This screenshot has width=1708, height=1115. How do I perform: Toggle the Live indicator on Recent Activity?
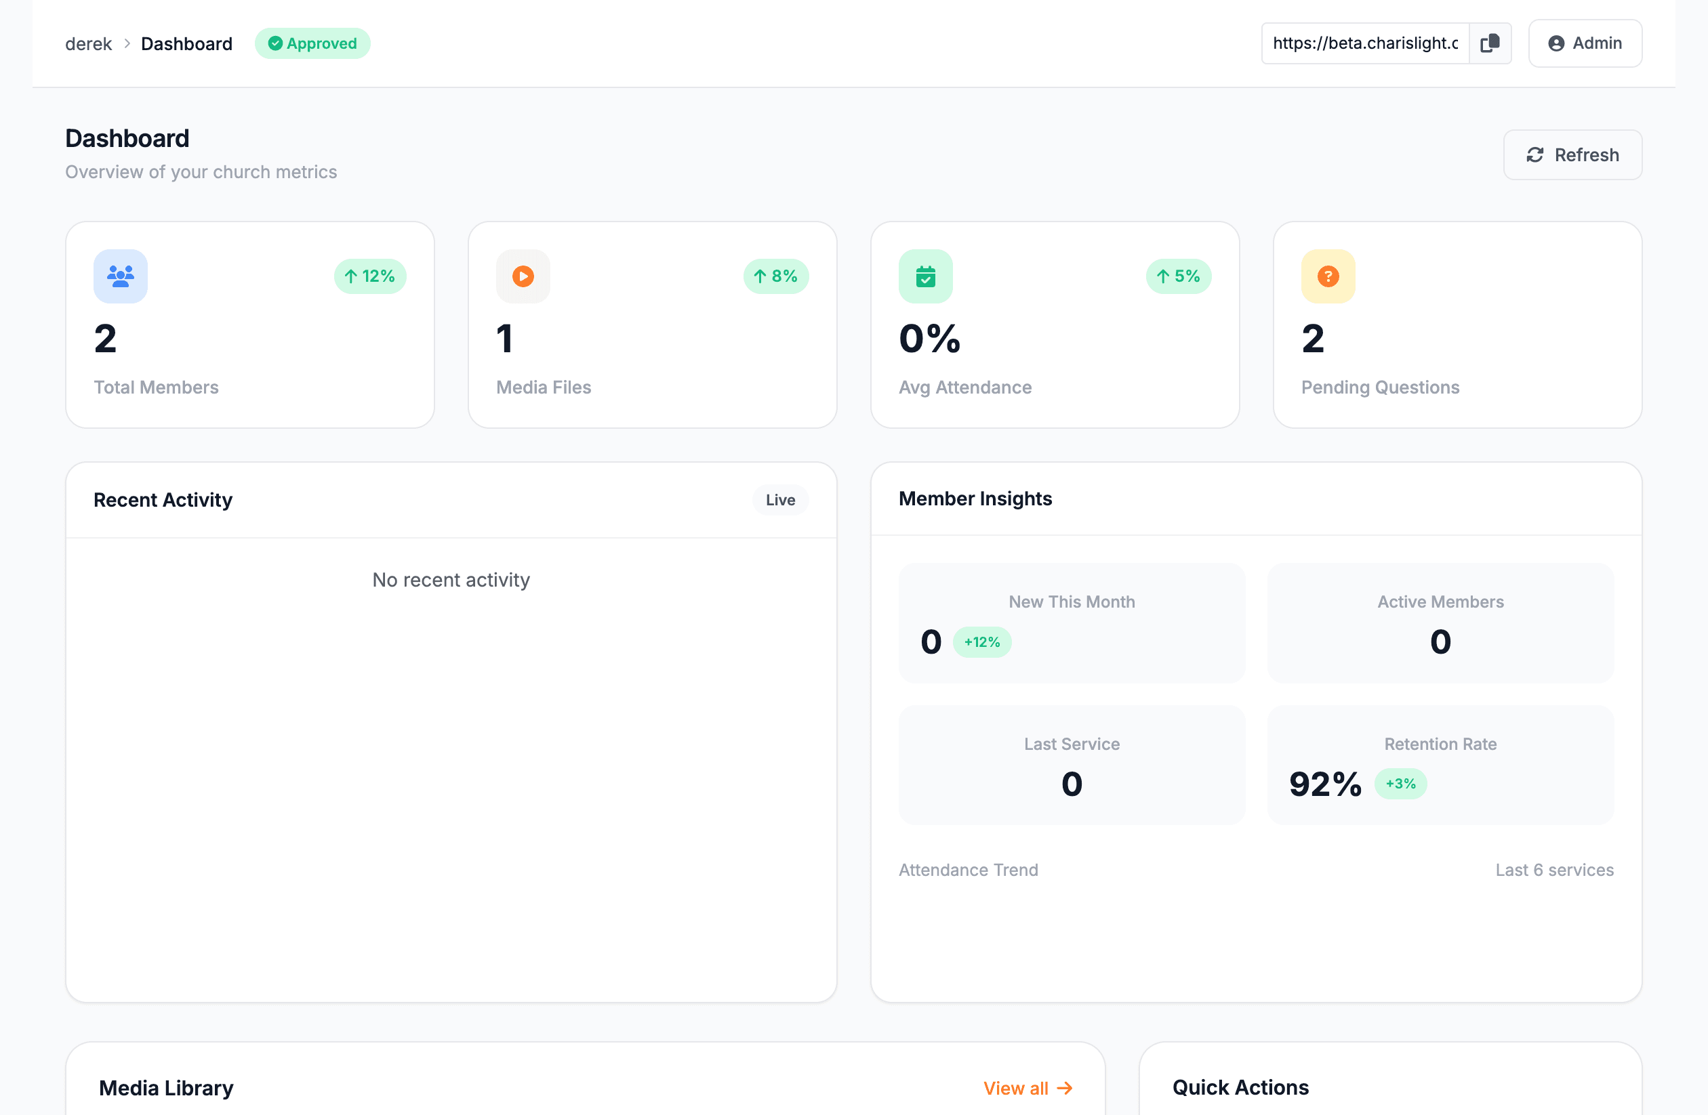click(x=780, y=500)
